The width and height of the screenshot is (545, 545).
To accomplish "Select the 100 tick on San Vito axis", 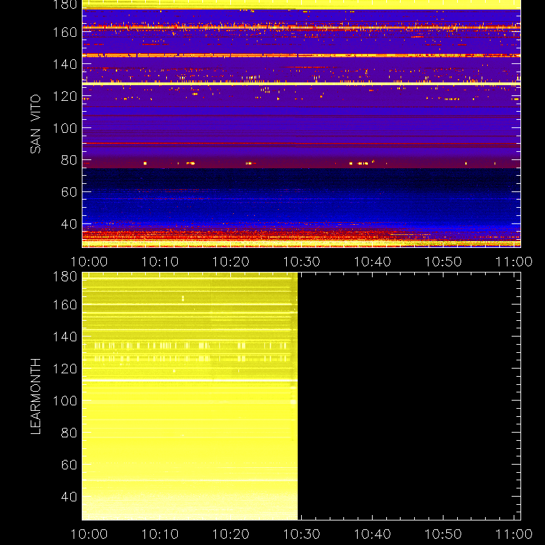I will 65,128.
